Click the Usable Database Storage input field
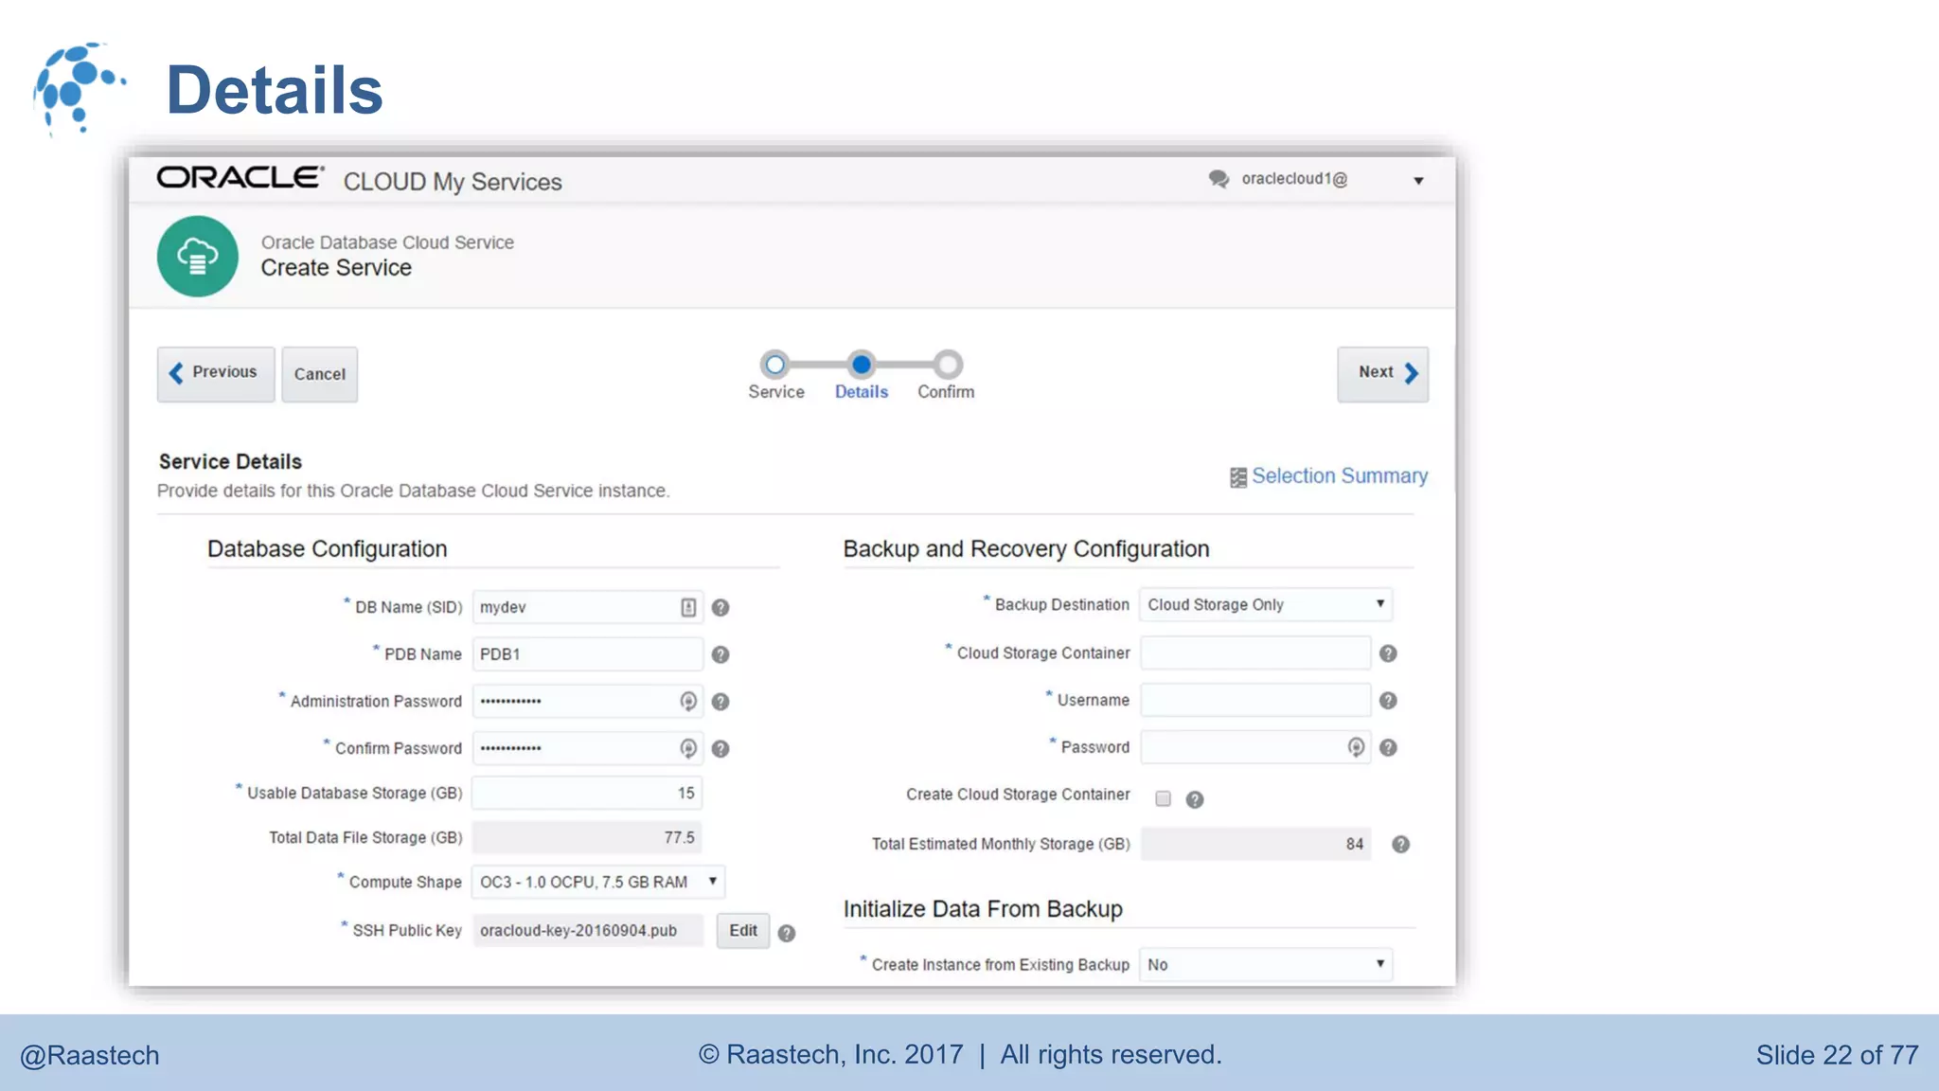The image size is (1939, 1091). point(587,794)
